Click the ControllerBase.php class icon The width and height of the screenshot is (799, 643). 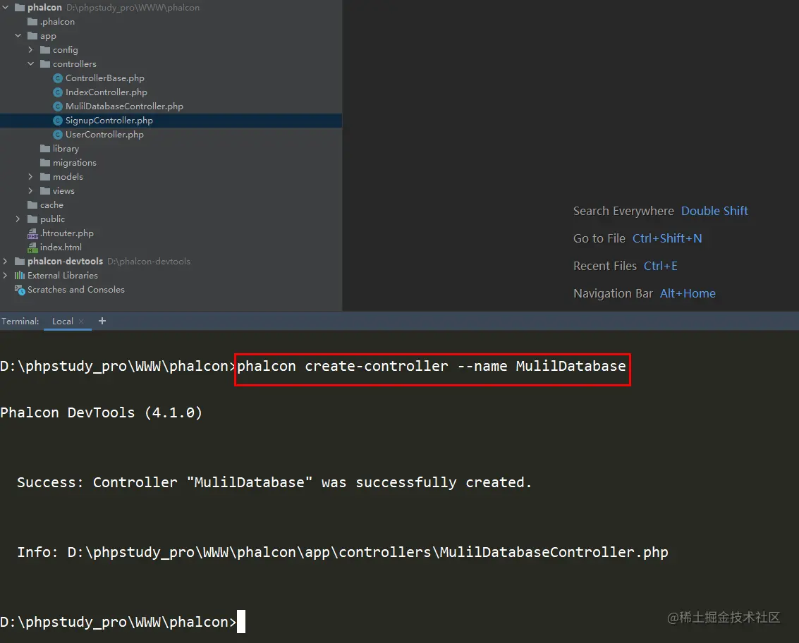[58, 78]
